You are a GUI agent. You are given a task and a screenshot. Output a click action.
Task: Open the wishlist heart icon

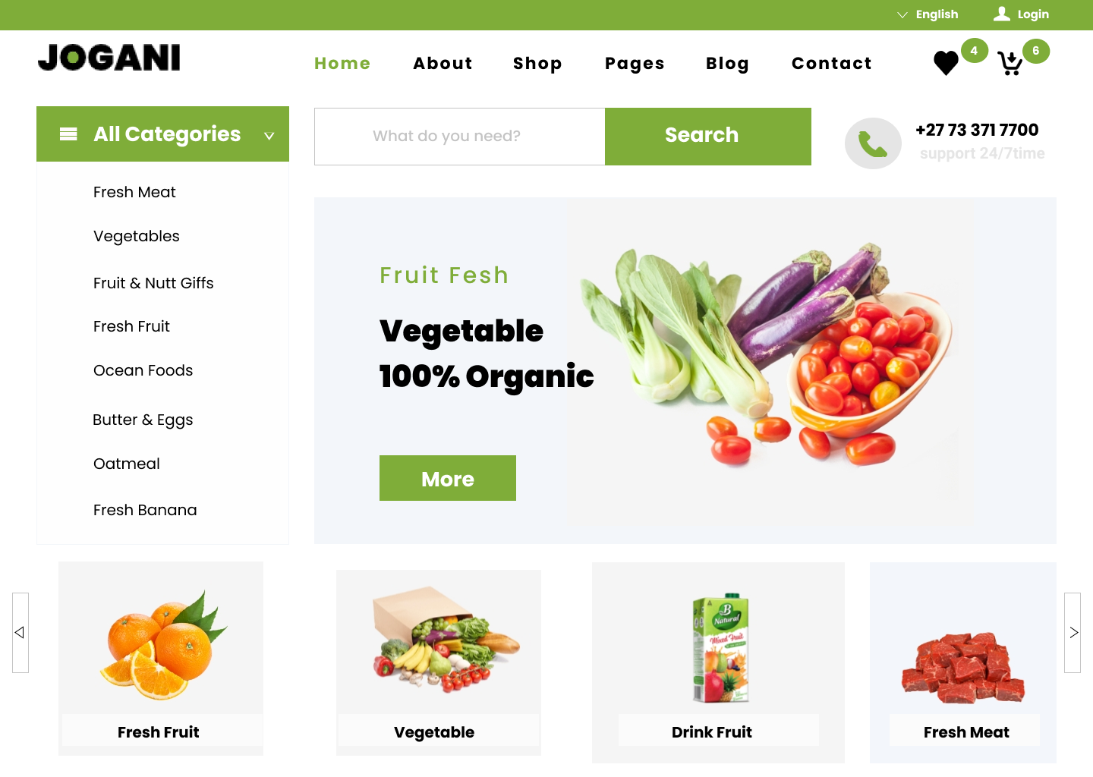pyautogui.click(x=946, y=63)
